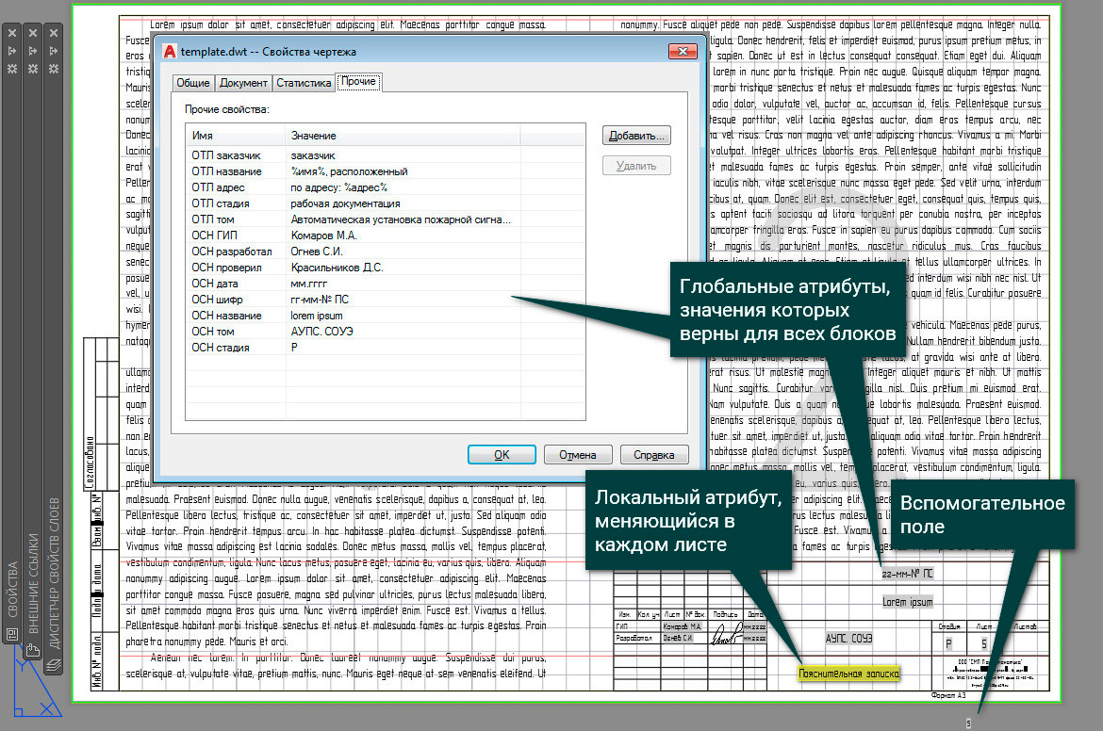
Task: Open settings gear of Диспетчер свойств слоев palette
Action: [x=54, y=69]
